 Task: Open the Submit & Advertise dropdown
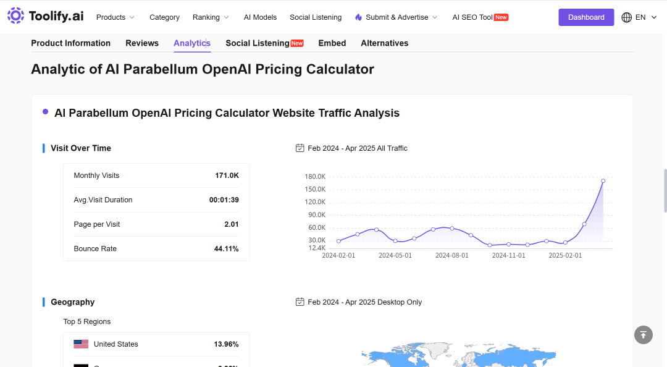pos(396,17)
